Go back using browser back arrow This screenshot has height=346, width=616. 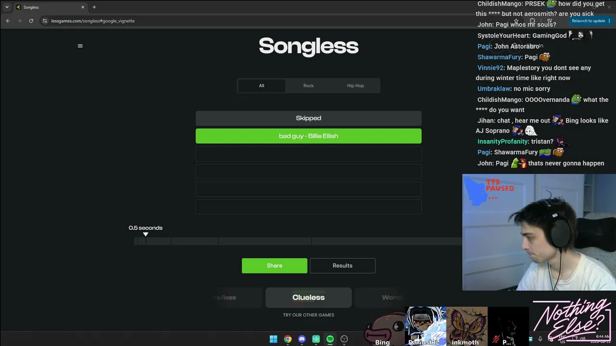tap(8, 21)
